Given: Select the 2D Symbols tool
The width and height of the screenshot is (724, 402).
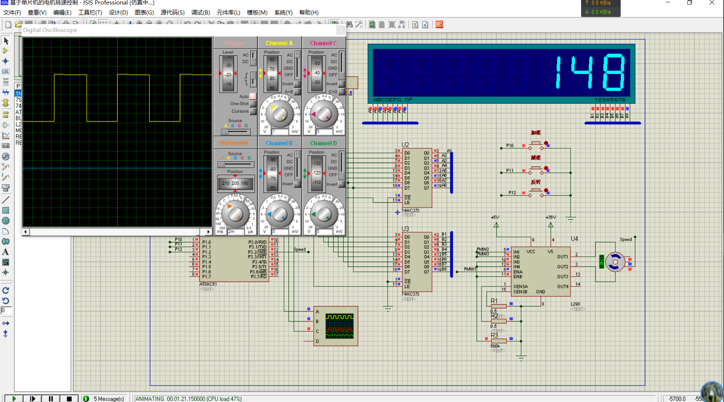Looking at the screenshot, I should pyautogui.click(x=6, y=262).
